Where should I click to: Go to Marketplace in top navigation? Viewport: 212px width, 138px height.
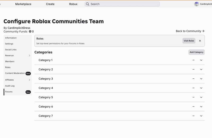point(23,4)
